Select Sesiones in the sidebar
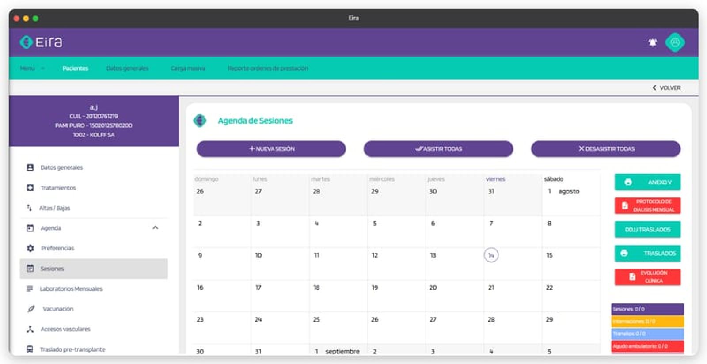This screenshot has height=364, width=707. point(94,269)
